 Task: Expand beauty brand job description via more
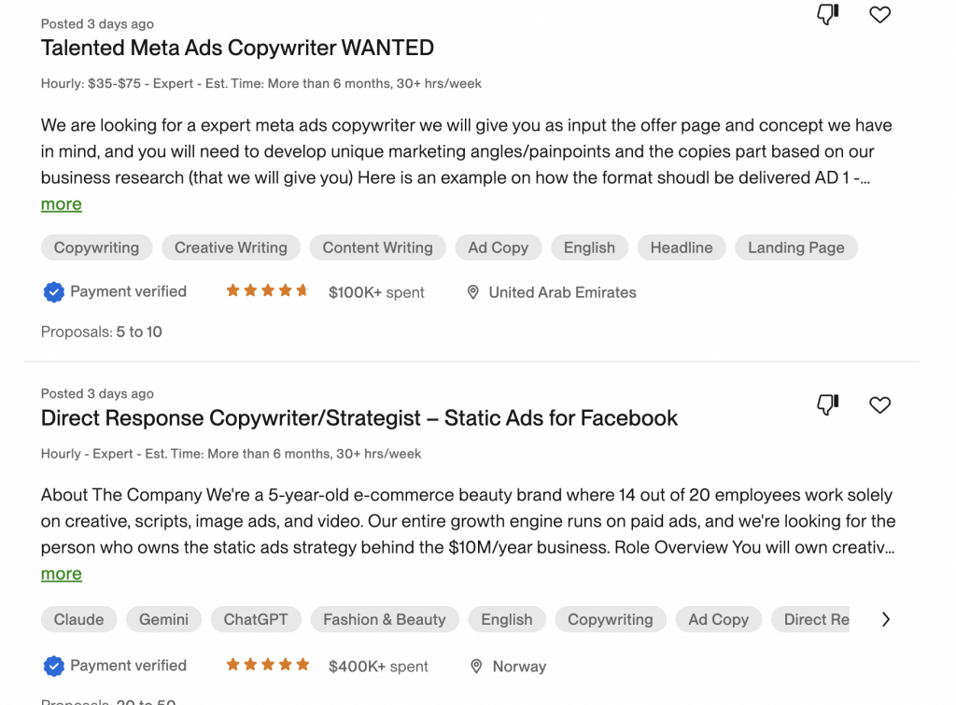pos(61,574)
